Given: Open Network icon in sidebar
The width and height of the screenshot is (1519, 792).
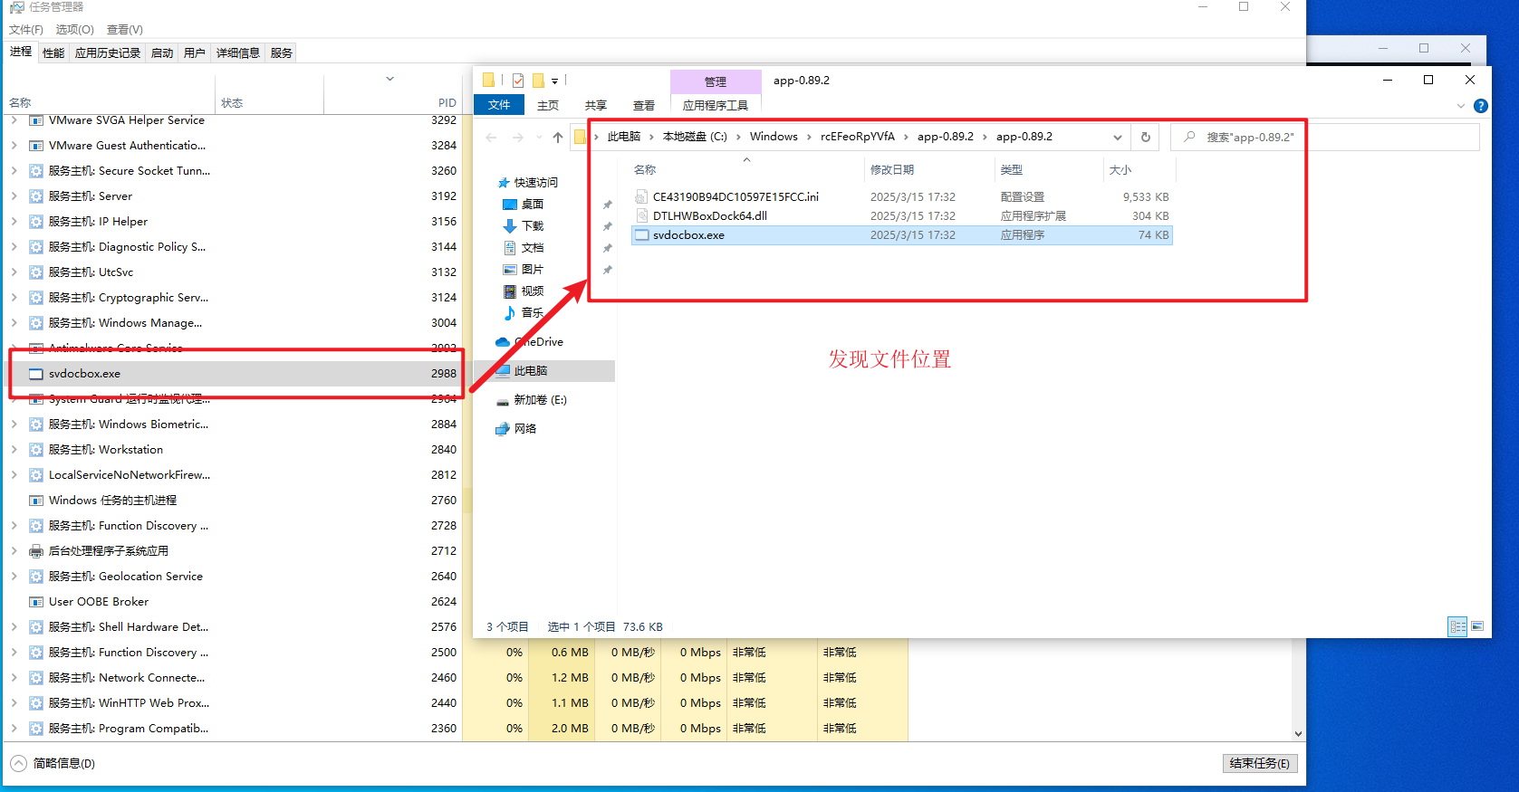Looking at the screenshot, I should click(503, 429).
